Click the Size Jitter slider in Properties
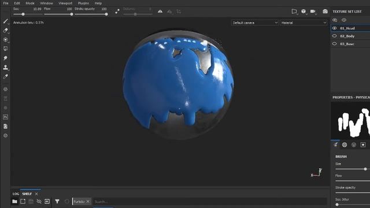 pyautogui.click(x=353, y=205)
